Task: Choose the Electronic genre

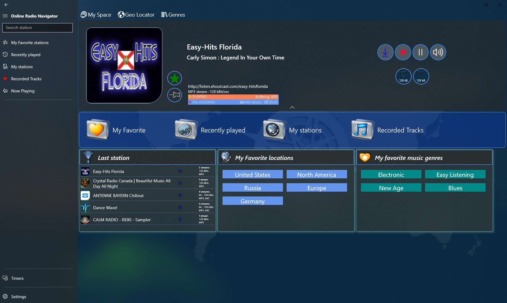Action: 391,174
